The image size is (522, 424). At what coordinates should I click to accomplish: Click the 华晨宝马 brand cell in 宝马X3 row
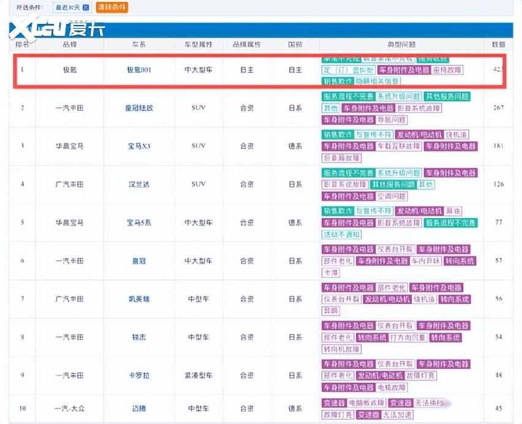[x=70, y=146]
